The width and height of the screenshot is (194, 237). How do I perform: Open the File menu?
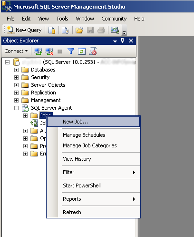pyautogui.click(x=10, y=19)
